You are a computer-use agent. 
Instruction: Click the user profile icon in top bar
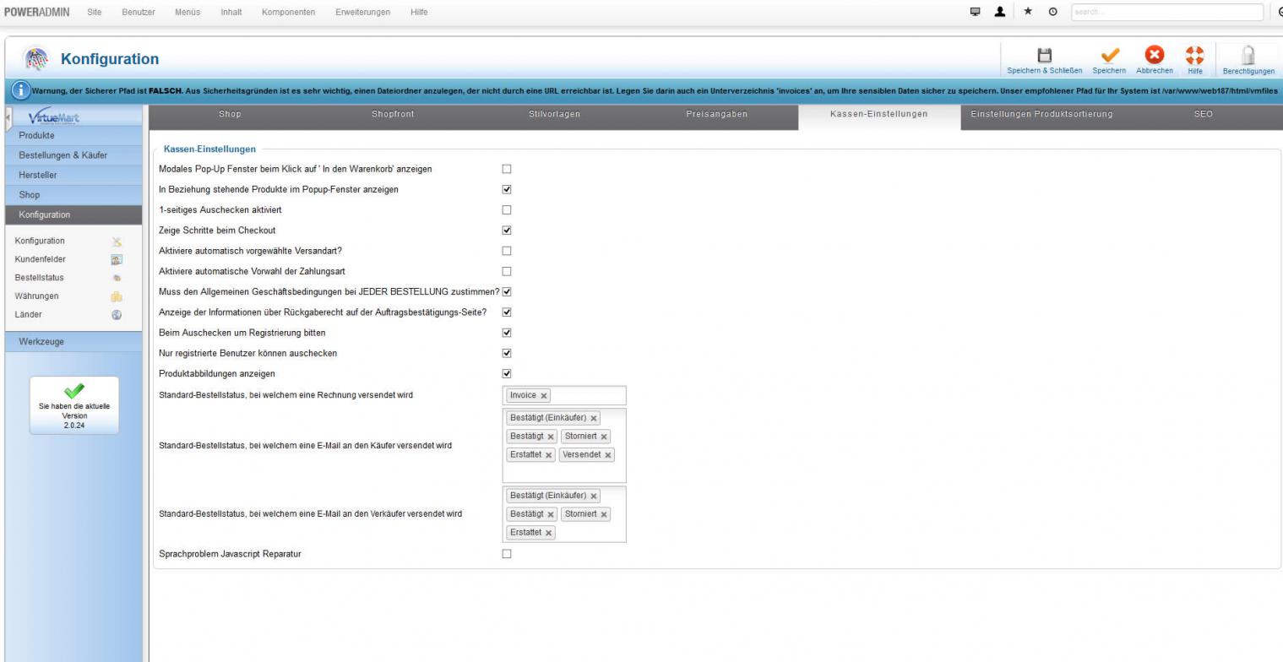[1000, 12]
